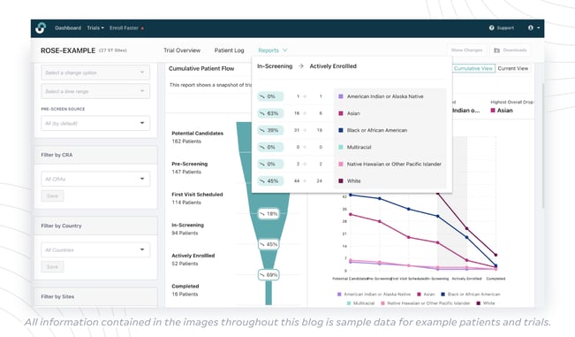
Task: Expand the All CRAs dropdown
Action: pyautogui.click(x=95, y=180)
